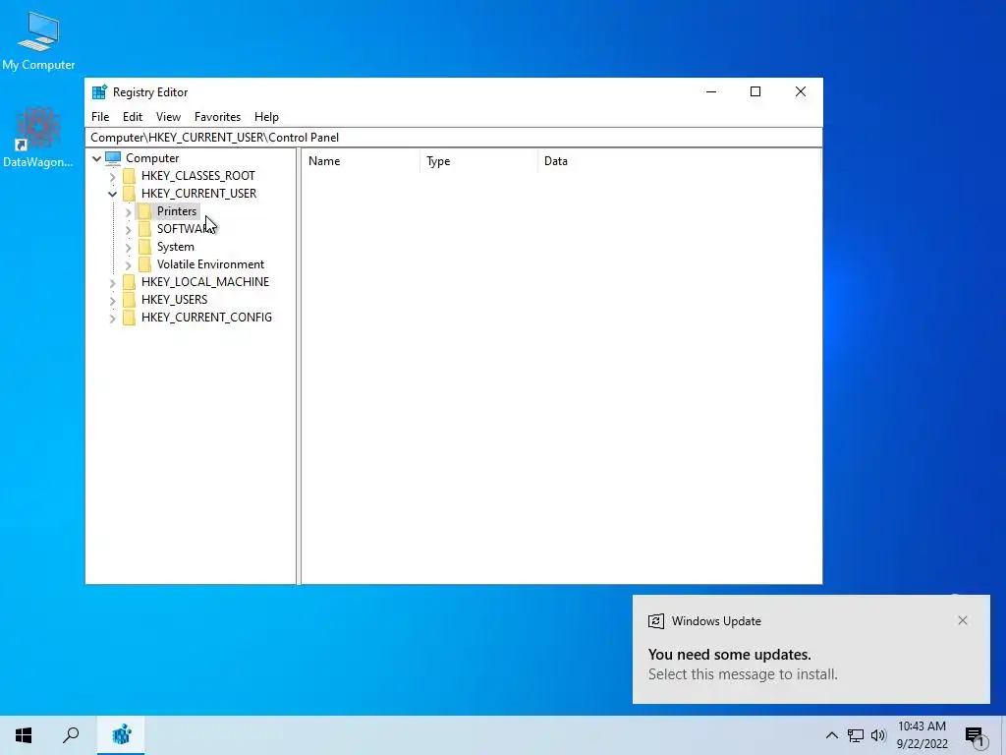Click the Show desktop strip on taskbar
The height and width of the screenshot is (755, 1006).
[x=1003, y=735]
